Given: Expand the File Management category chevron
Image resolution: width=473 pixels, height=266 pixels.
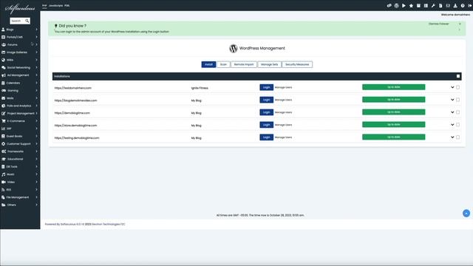Looking at the screenshot, I should click(x=36, y=197).
